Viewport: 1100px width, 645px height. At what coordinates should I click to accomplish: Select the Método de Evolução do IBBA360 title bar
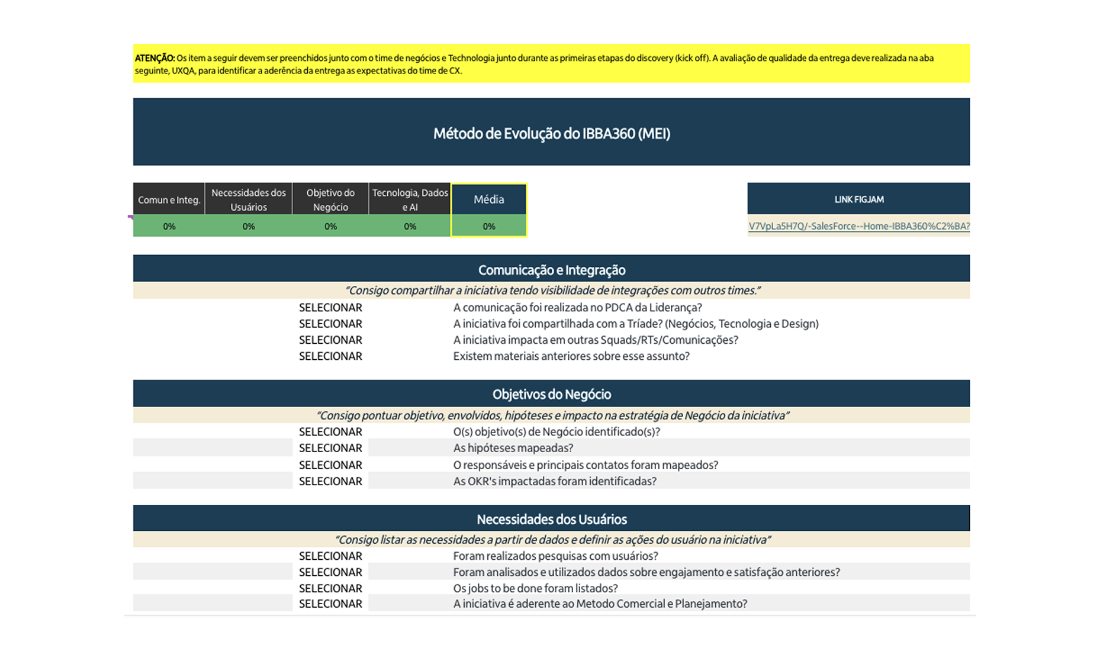552,131
